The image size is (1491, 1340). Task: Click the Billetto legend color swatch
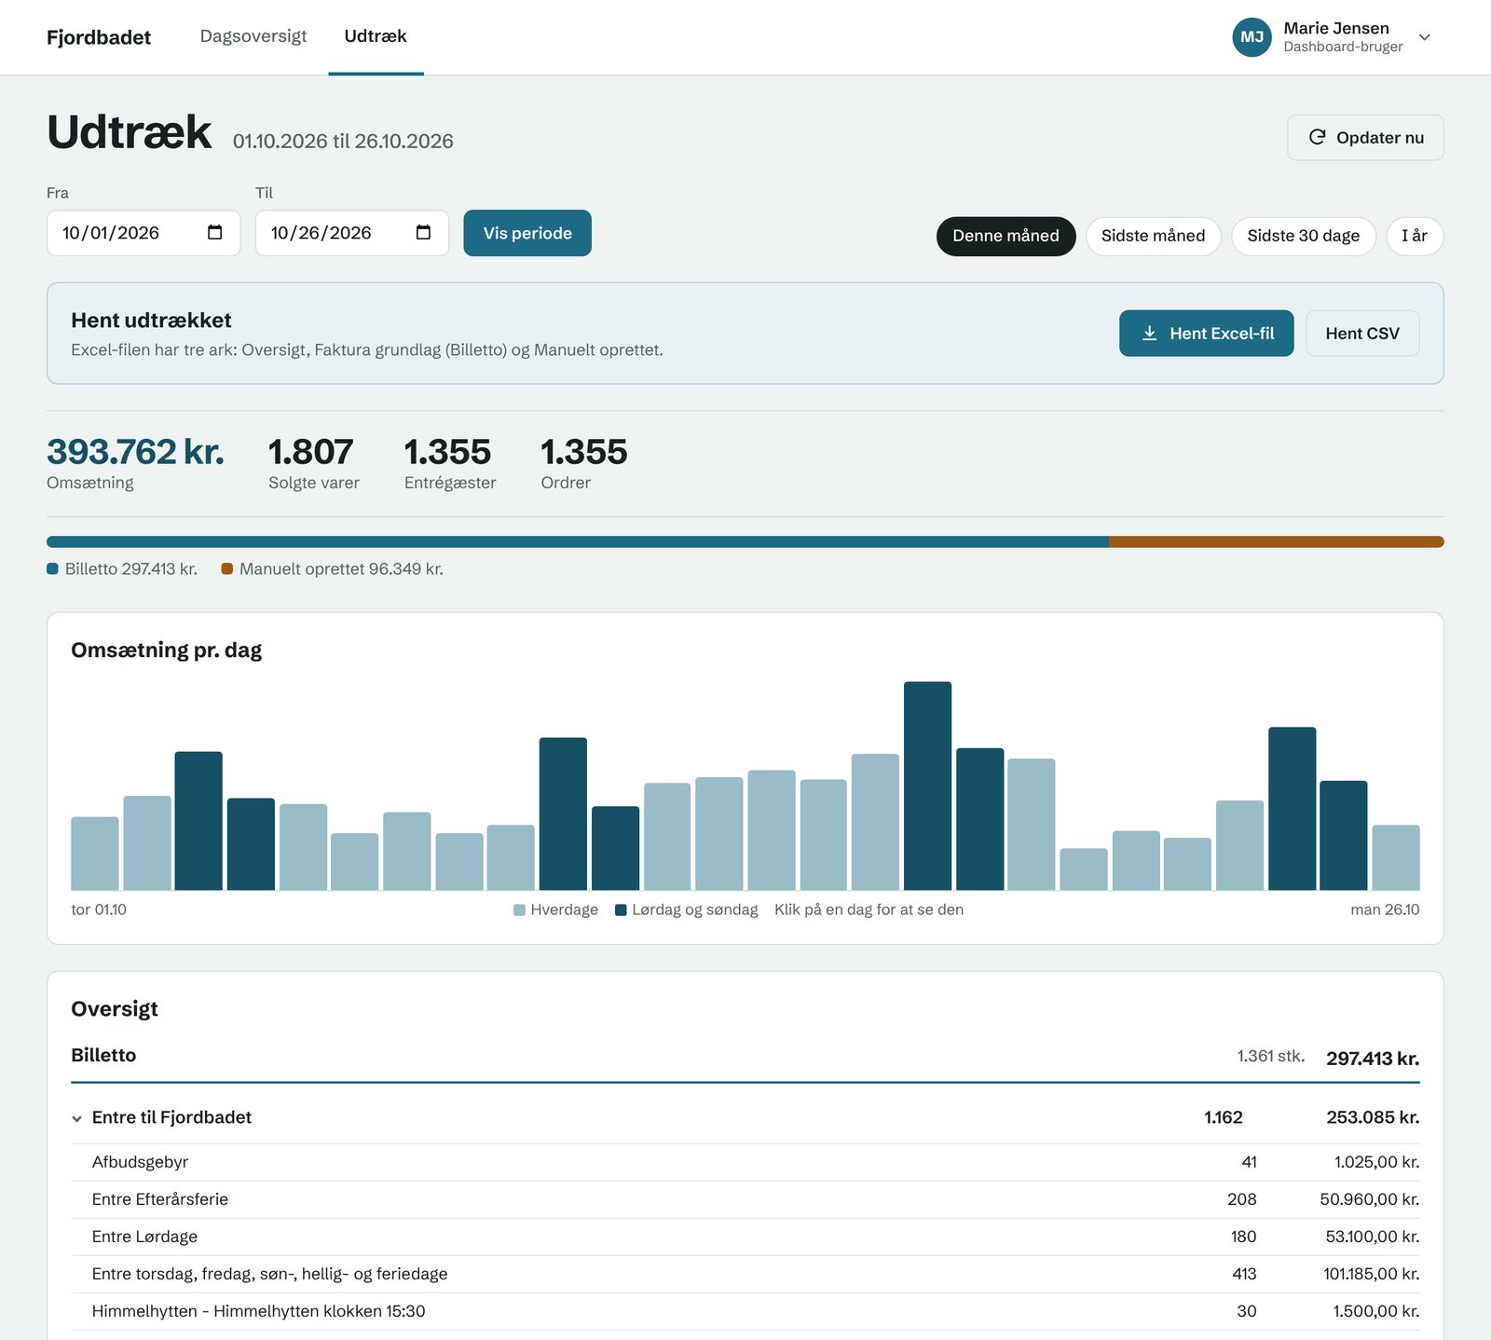tap(52, 568)
